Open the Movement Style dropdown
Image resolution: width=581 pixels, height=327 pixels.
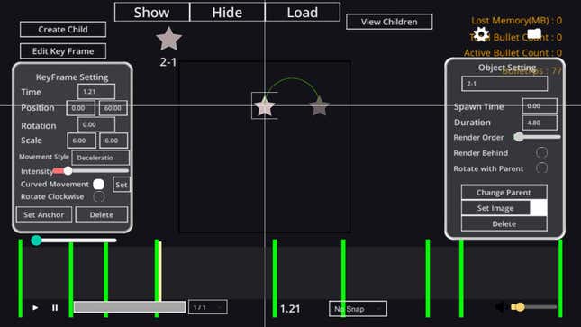click(100, 158)
